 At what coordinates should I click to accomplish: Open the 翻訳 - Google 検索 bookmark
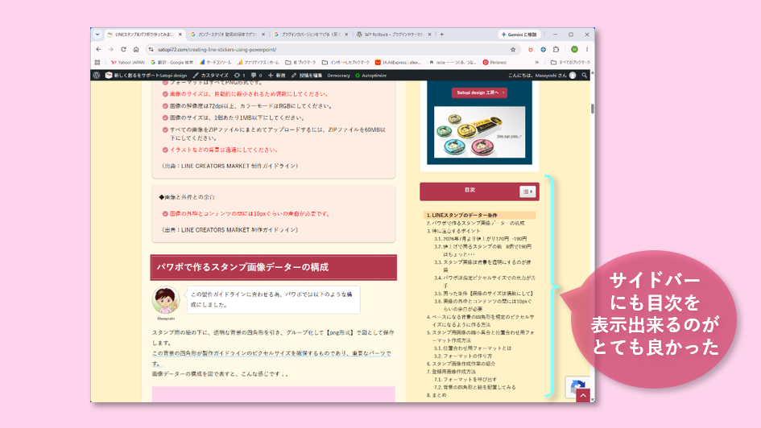point(172,63)
